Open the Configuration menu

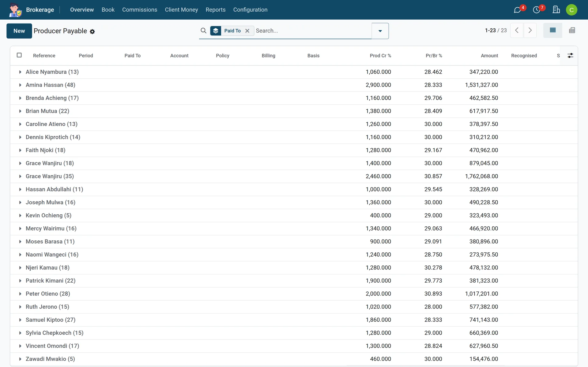[x=250, y=10]
